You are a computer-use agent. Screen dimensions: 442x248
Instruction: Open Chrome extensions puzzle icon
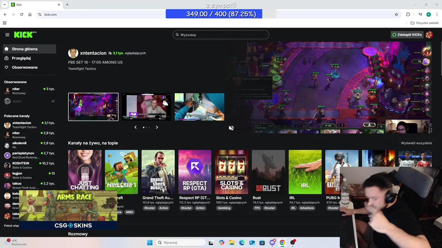tap(408, 14)
